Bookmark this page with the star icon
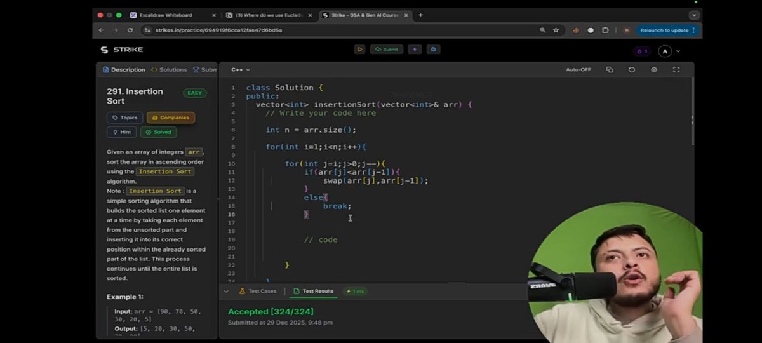The width and height of the screenshot is (762, 343). point(556,30)
